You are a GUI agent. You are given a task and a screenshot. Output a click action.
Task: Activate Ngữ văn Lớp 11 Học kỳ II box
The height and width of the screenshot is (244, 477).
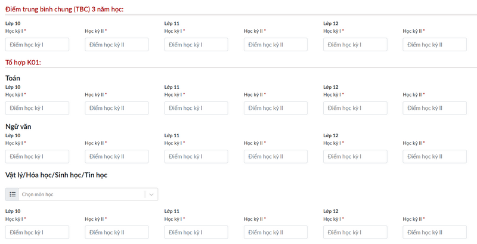click(275, 156)
